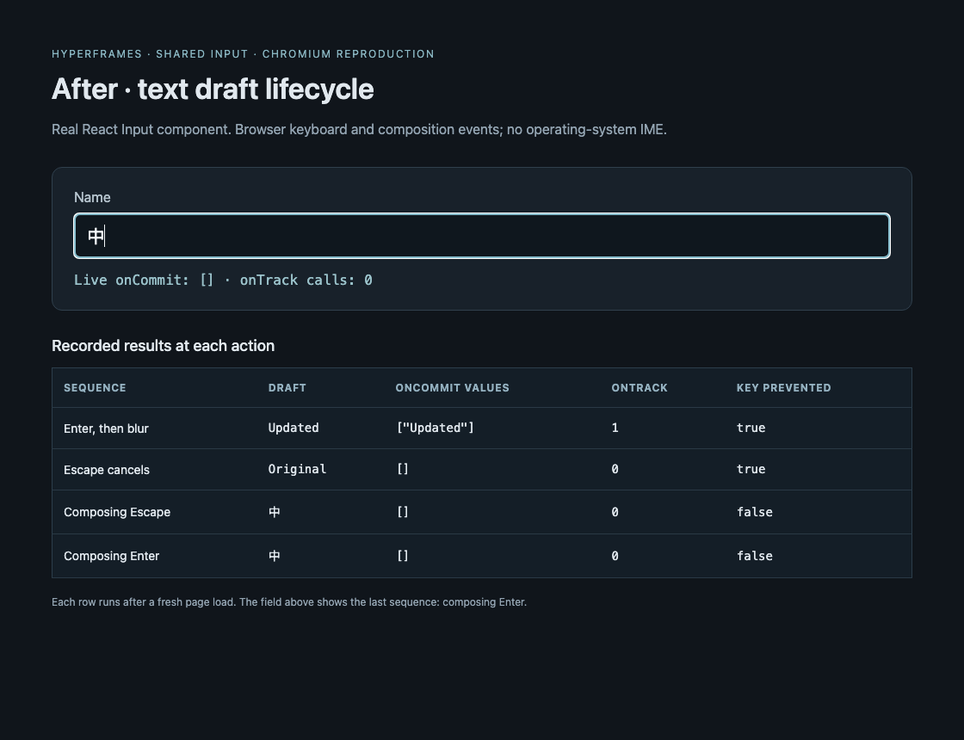
Task: Click the Hyperframes breadcrumb caption
Action: pos(243,54)
